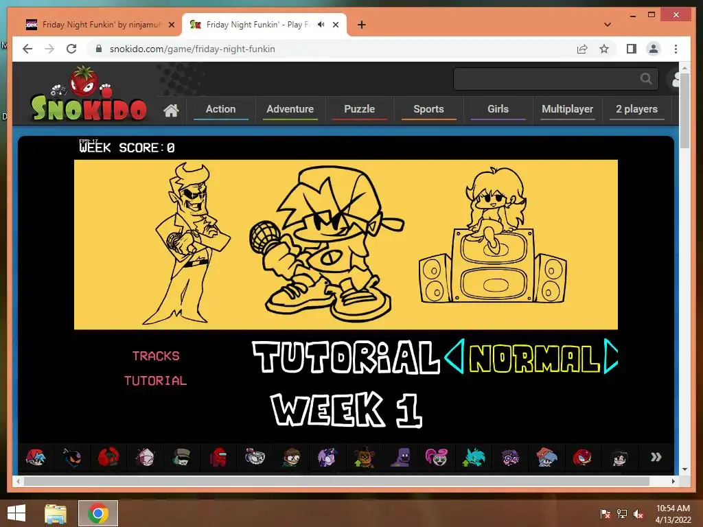
Task: Click the Chrome taskbar icon
Action: [x=98, y=513]
